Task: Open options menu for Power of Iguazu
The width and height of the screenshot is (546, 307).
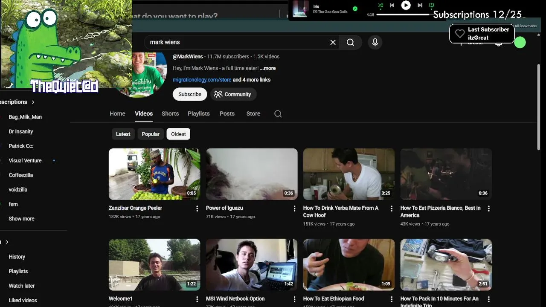Action: pyautogui.click(x=294, y=209)
